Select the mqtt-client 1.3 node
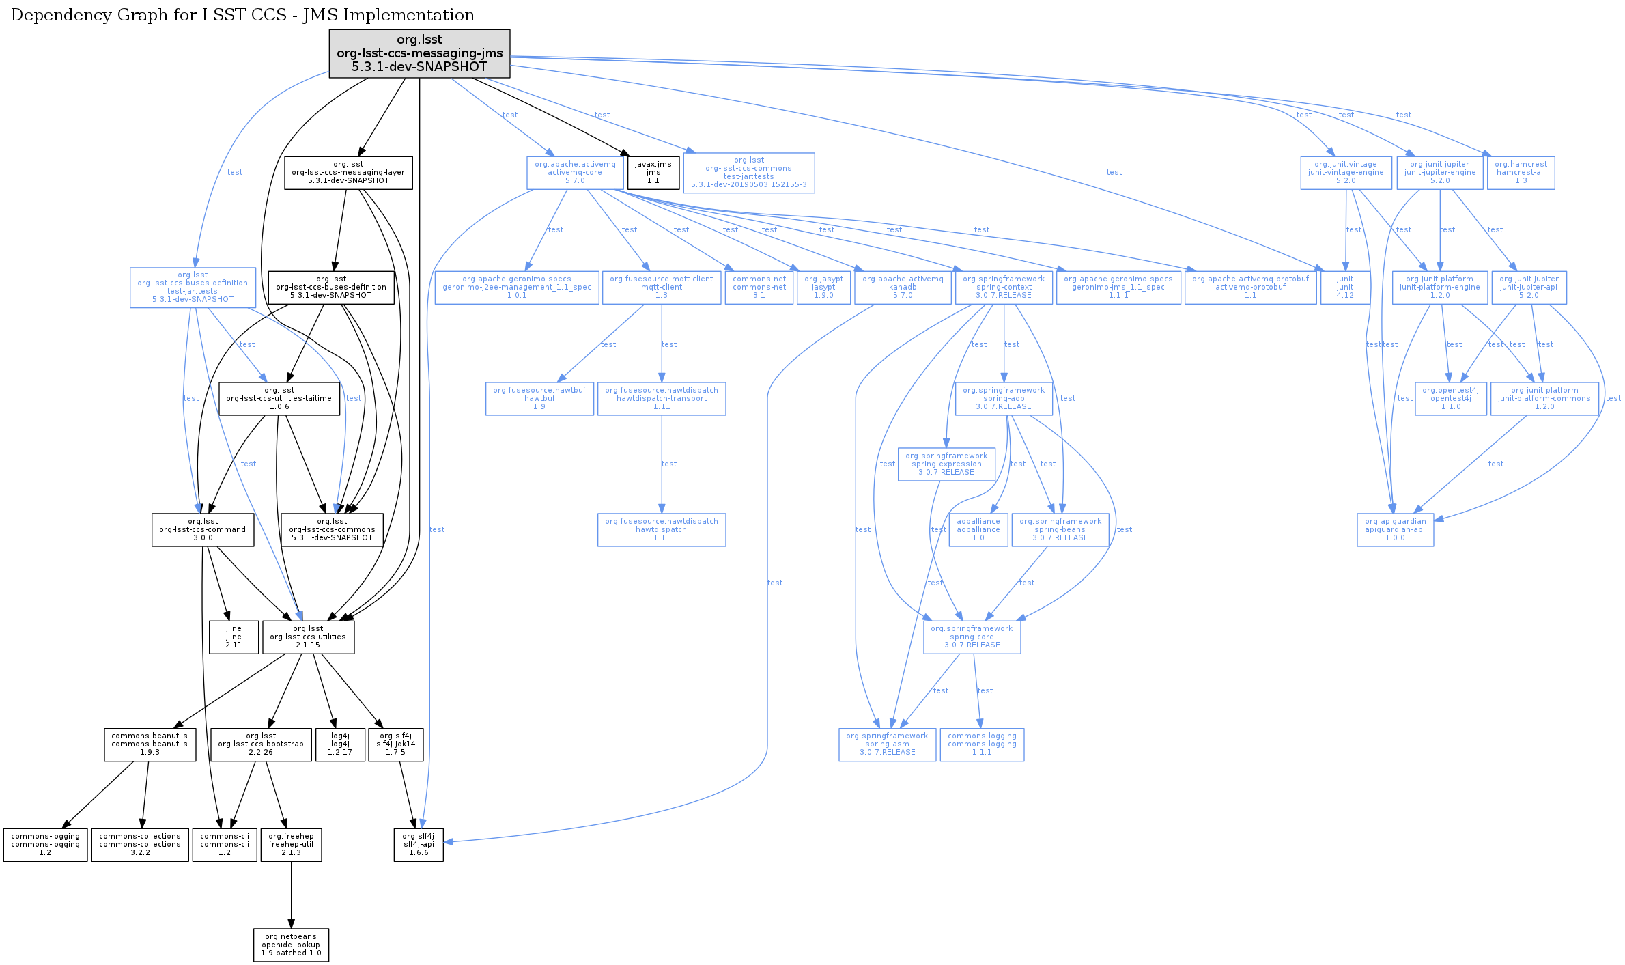The image size is (1625, 965). [661, 288]
